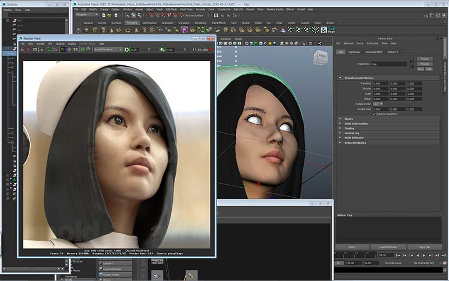Click the keep image icon in Render View
This screenshot has height=281, width=449.
pos(83,49)
